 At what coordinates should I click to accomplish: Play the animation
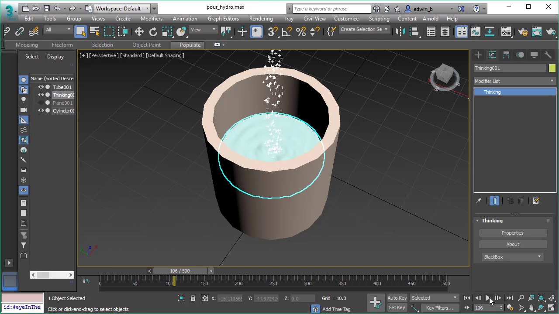coord(488,298)
